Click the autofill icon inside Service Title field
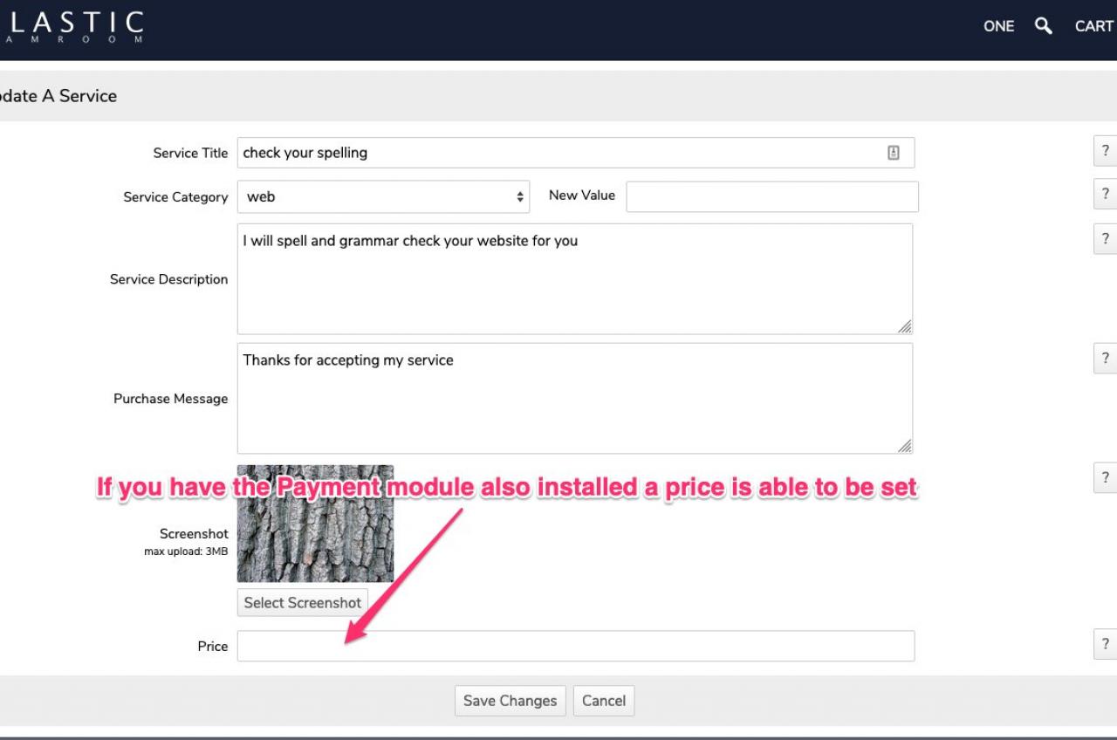The height and width of the screenshot is (740, 1117). click(893, 153)
